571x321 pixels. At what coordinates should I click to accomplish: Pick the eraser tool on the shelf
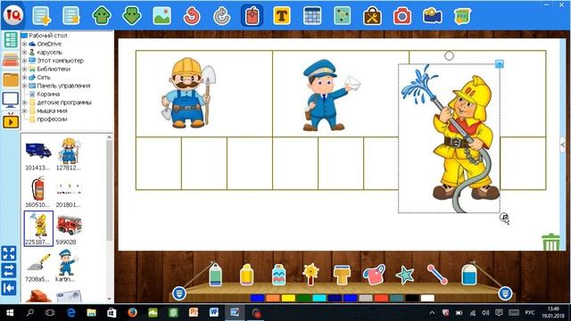[468, 275]
